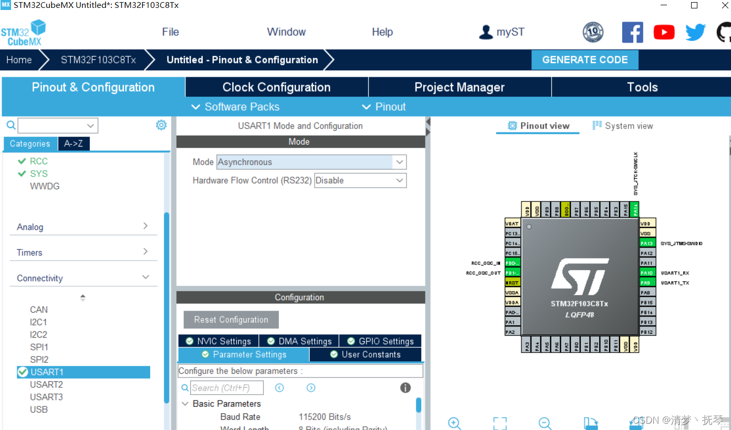Open NVIC Settings tab
Image resolution: width=731 pixels, height=430 pixels.
click(x=218, y=341)
